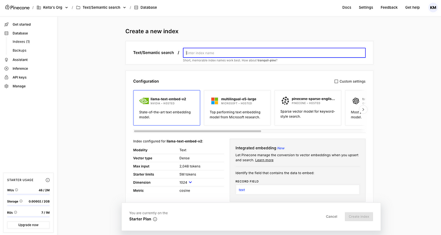Image resolution: width=441 pixels, height=235 pixels.
Task: Click the Database breadcrumb text
Action: 149,8
